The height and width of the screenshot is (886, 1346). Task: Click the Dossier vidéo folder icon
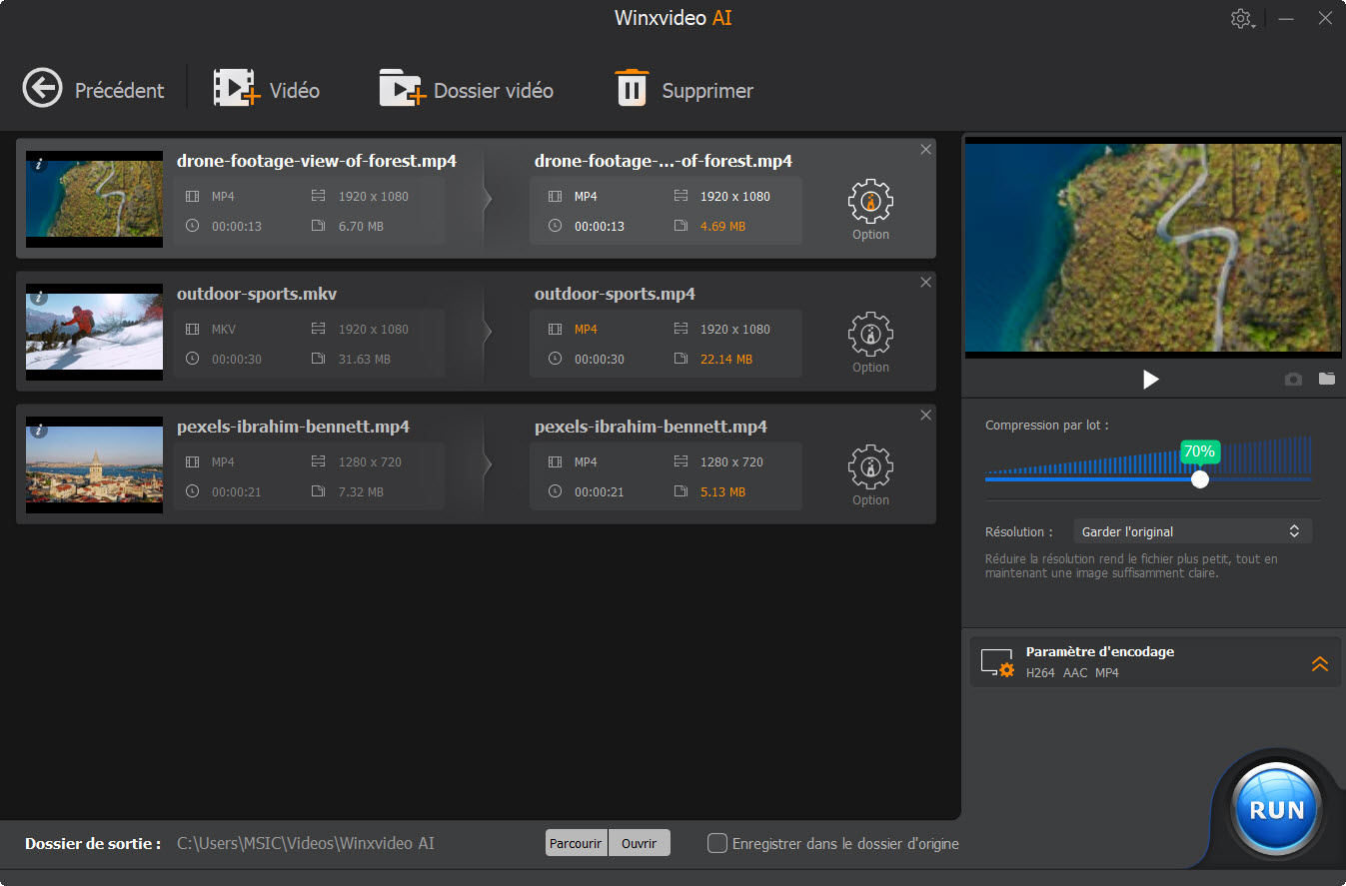tap(403, 89)
